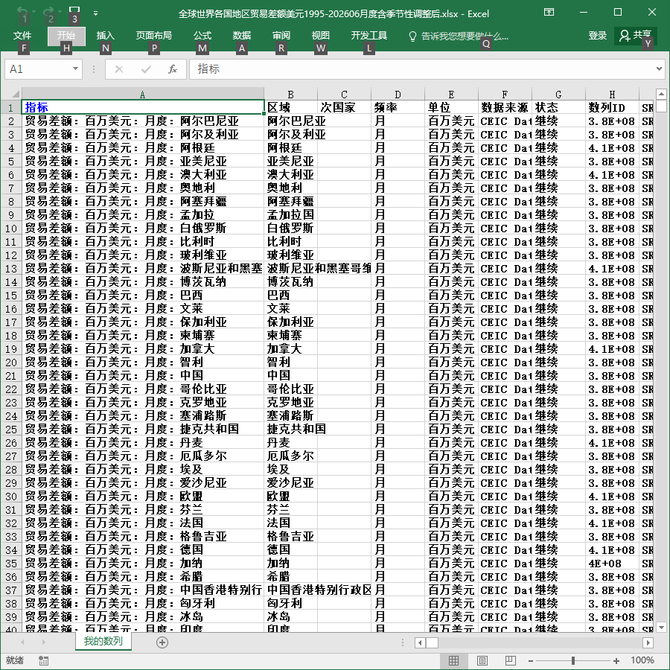This screenshot has height=670, width=670.
Task: Add a new sheet with plus icon
Action: click(162, 642)
